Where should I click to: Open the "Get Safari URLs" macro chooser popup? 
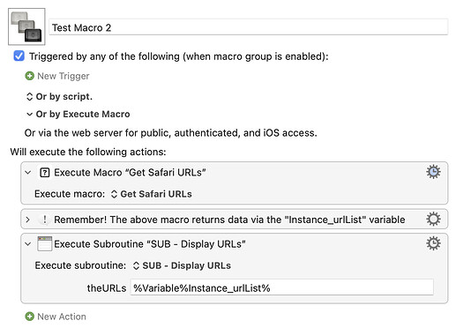[x=152, y=194]
